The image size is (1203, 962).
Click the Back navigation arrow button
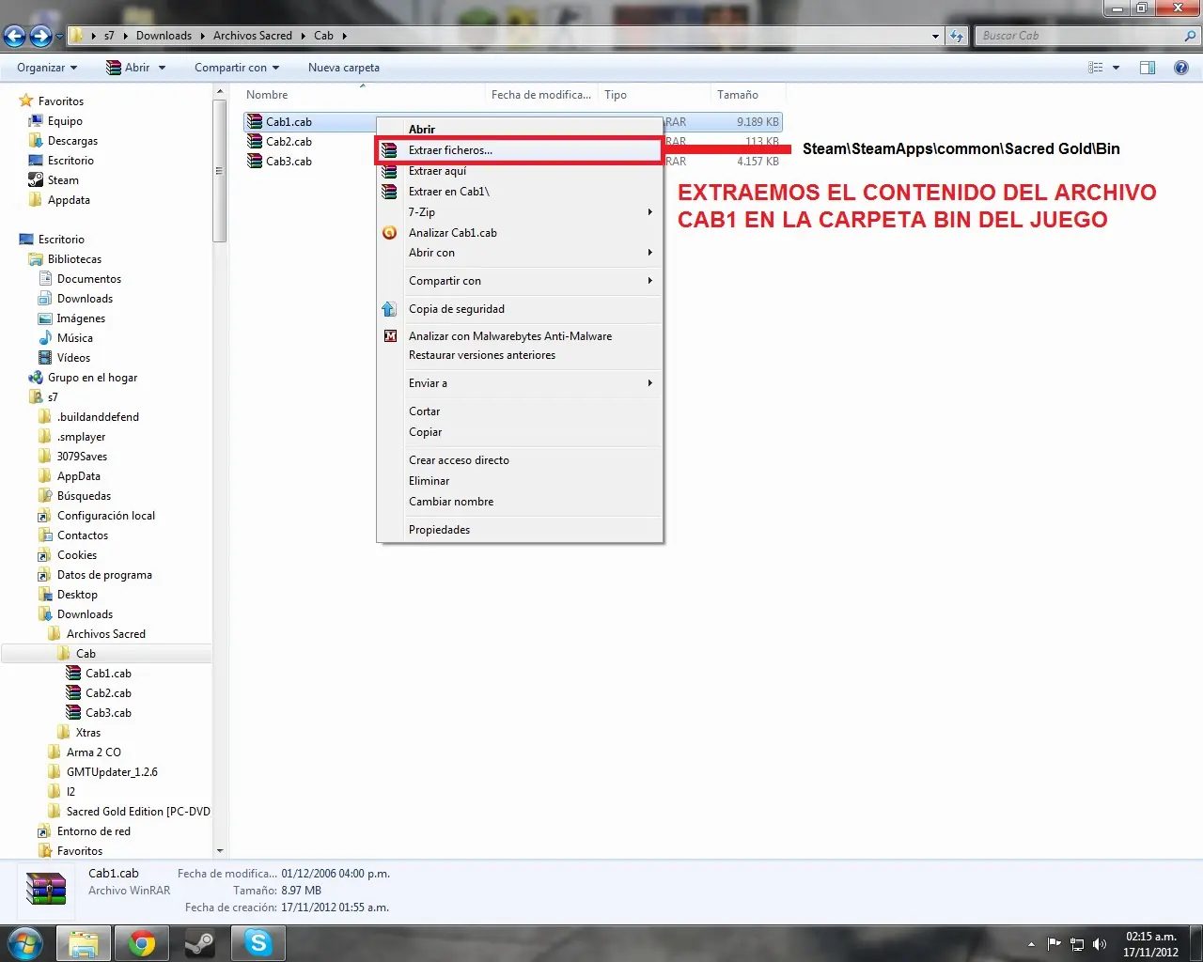pos(14,36)
